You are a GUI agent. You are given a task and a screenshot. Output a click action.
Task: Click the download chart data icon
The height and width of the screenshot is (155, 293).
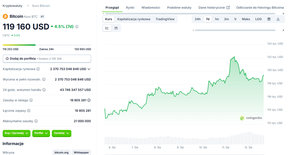coord(278,19)
